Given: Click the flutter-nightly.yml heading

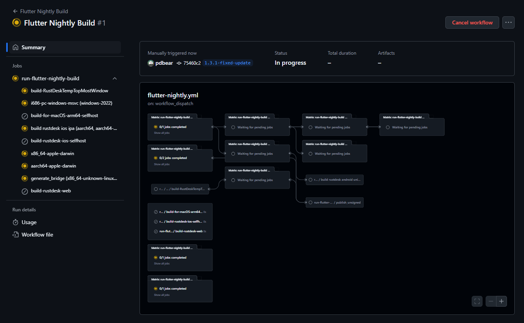Looking at the screenshot, I should (x=173, y=95).
